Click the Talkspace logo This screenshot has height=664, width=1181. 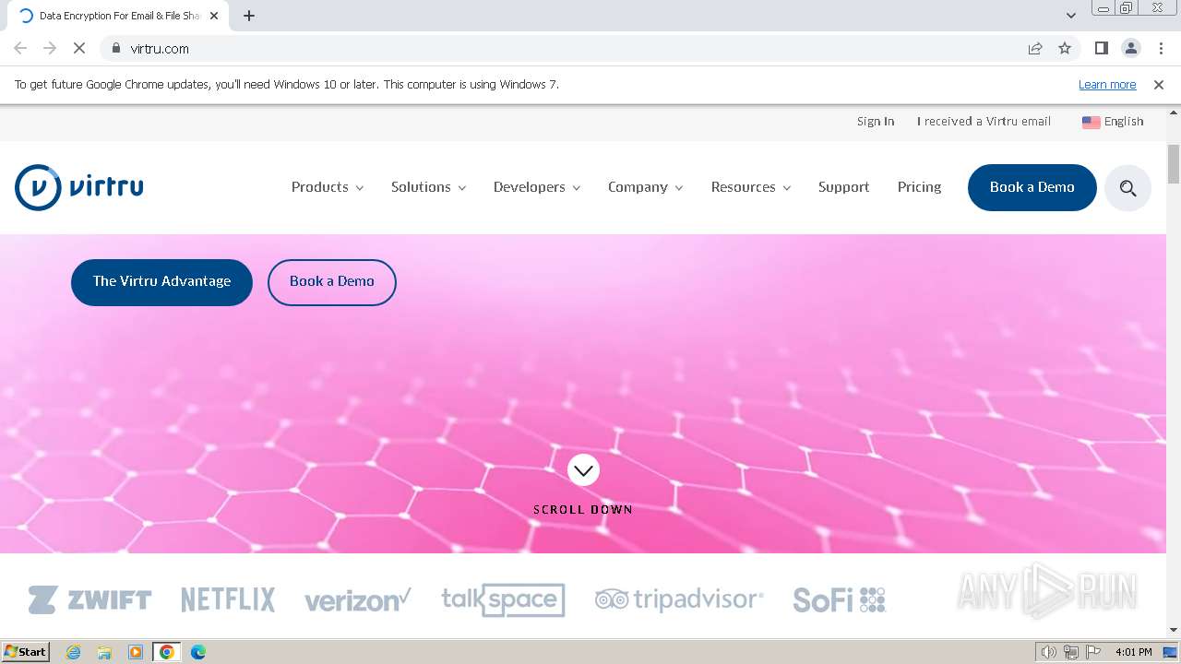pyautogui.click(x=503, y=599)
